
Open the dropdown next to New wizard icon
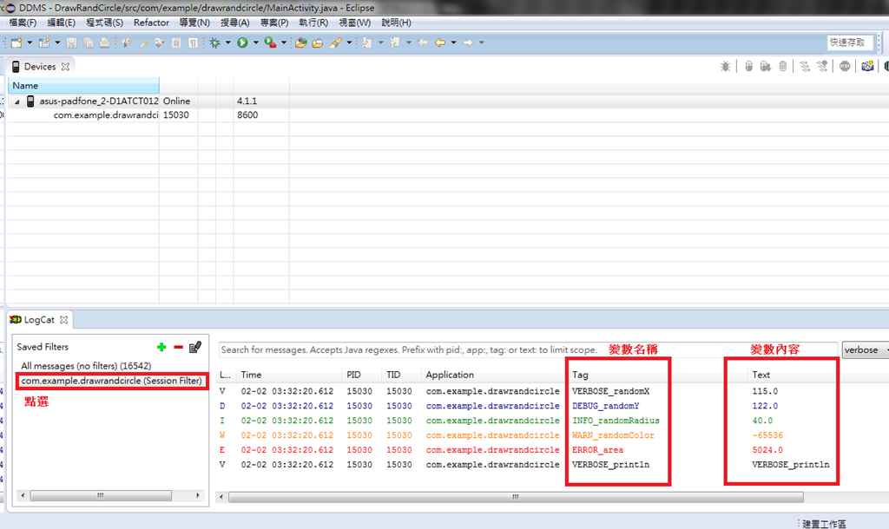[30, 42]
